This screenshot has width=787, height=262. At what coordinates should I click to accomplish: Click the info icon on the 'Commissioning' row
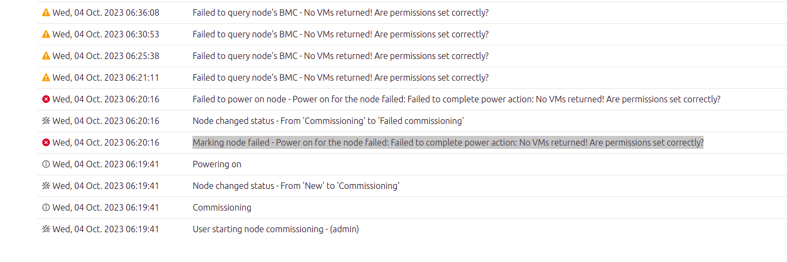(x=46, y=207)
